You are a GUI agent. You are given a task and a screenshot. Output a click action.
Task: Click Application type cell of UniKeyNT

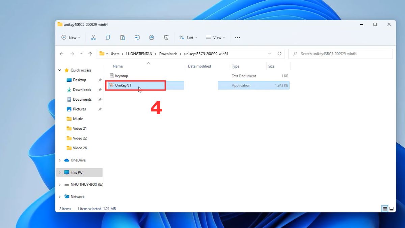click(x=241, y=85)
